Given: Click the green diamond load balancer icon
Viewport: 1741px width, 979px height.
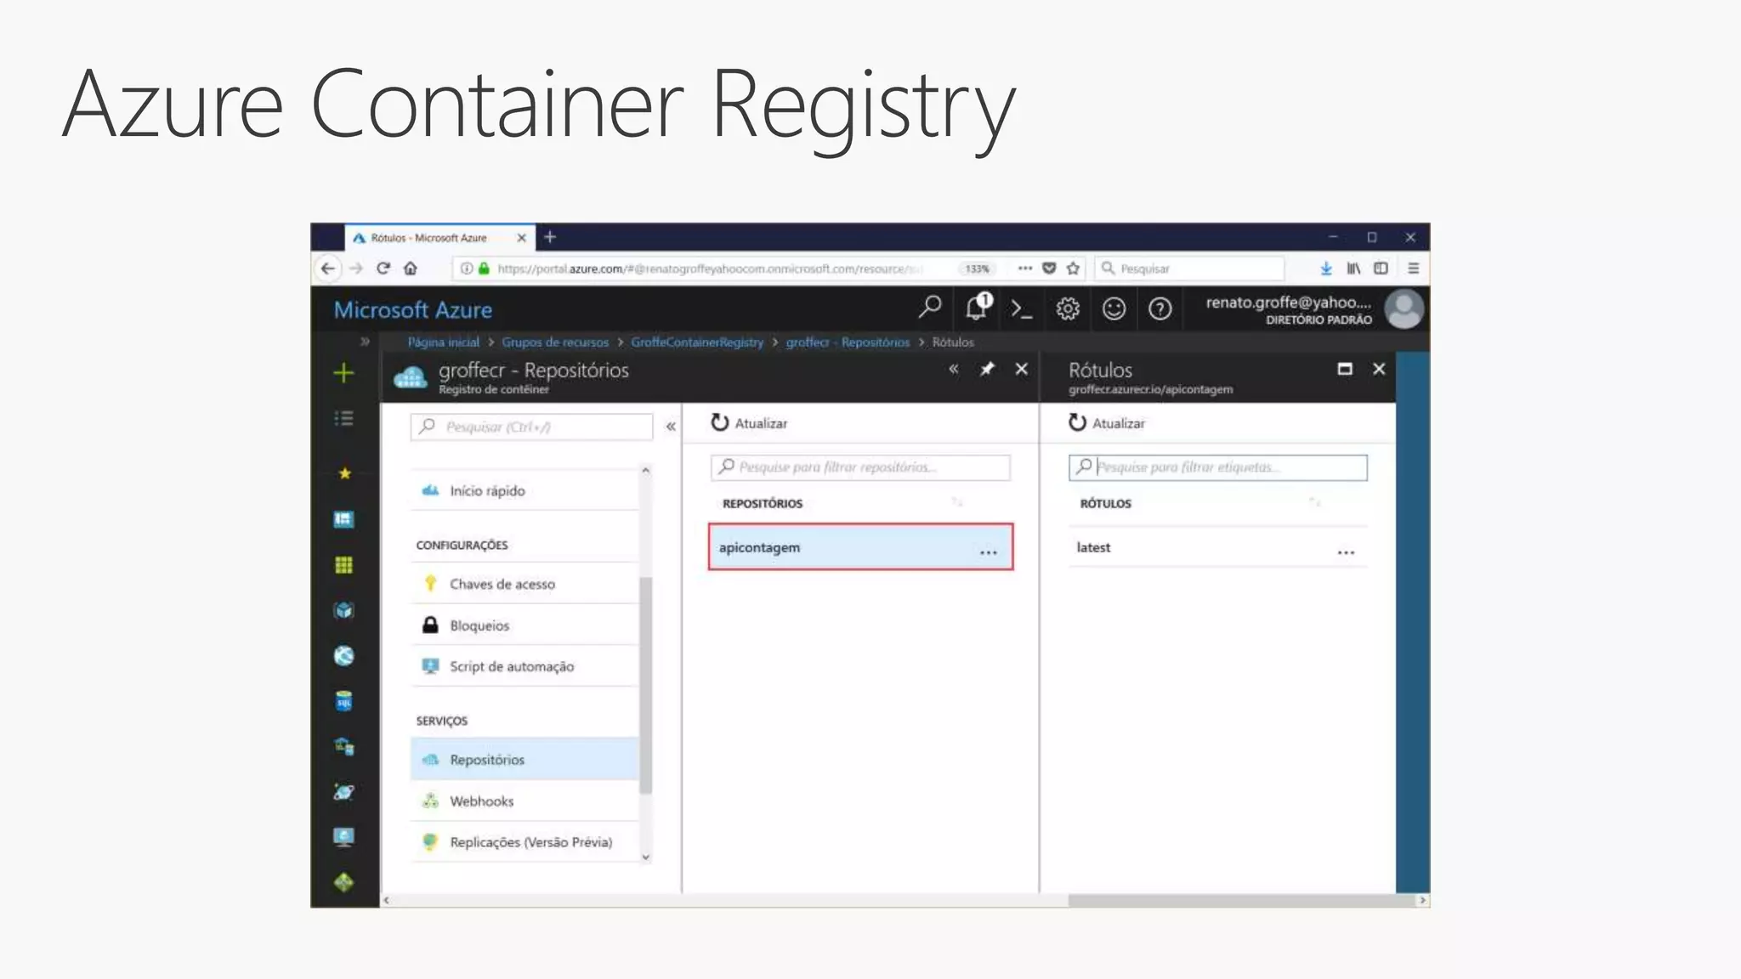Looking at the screenshot, I should click(343, 883).
